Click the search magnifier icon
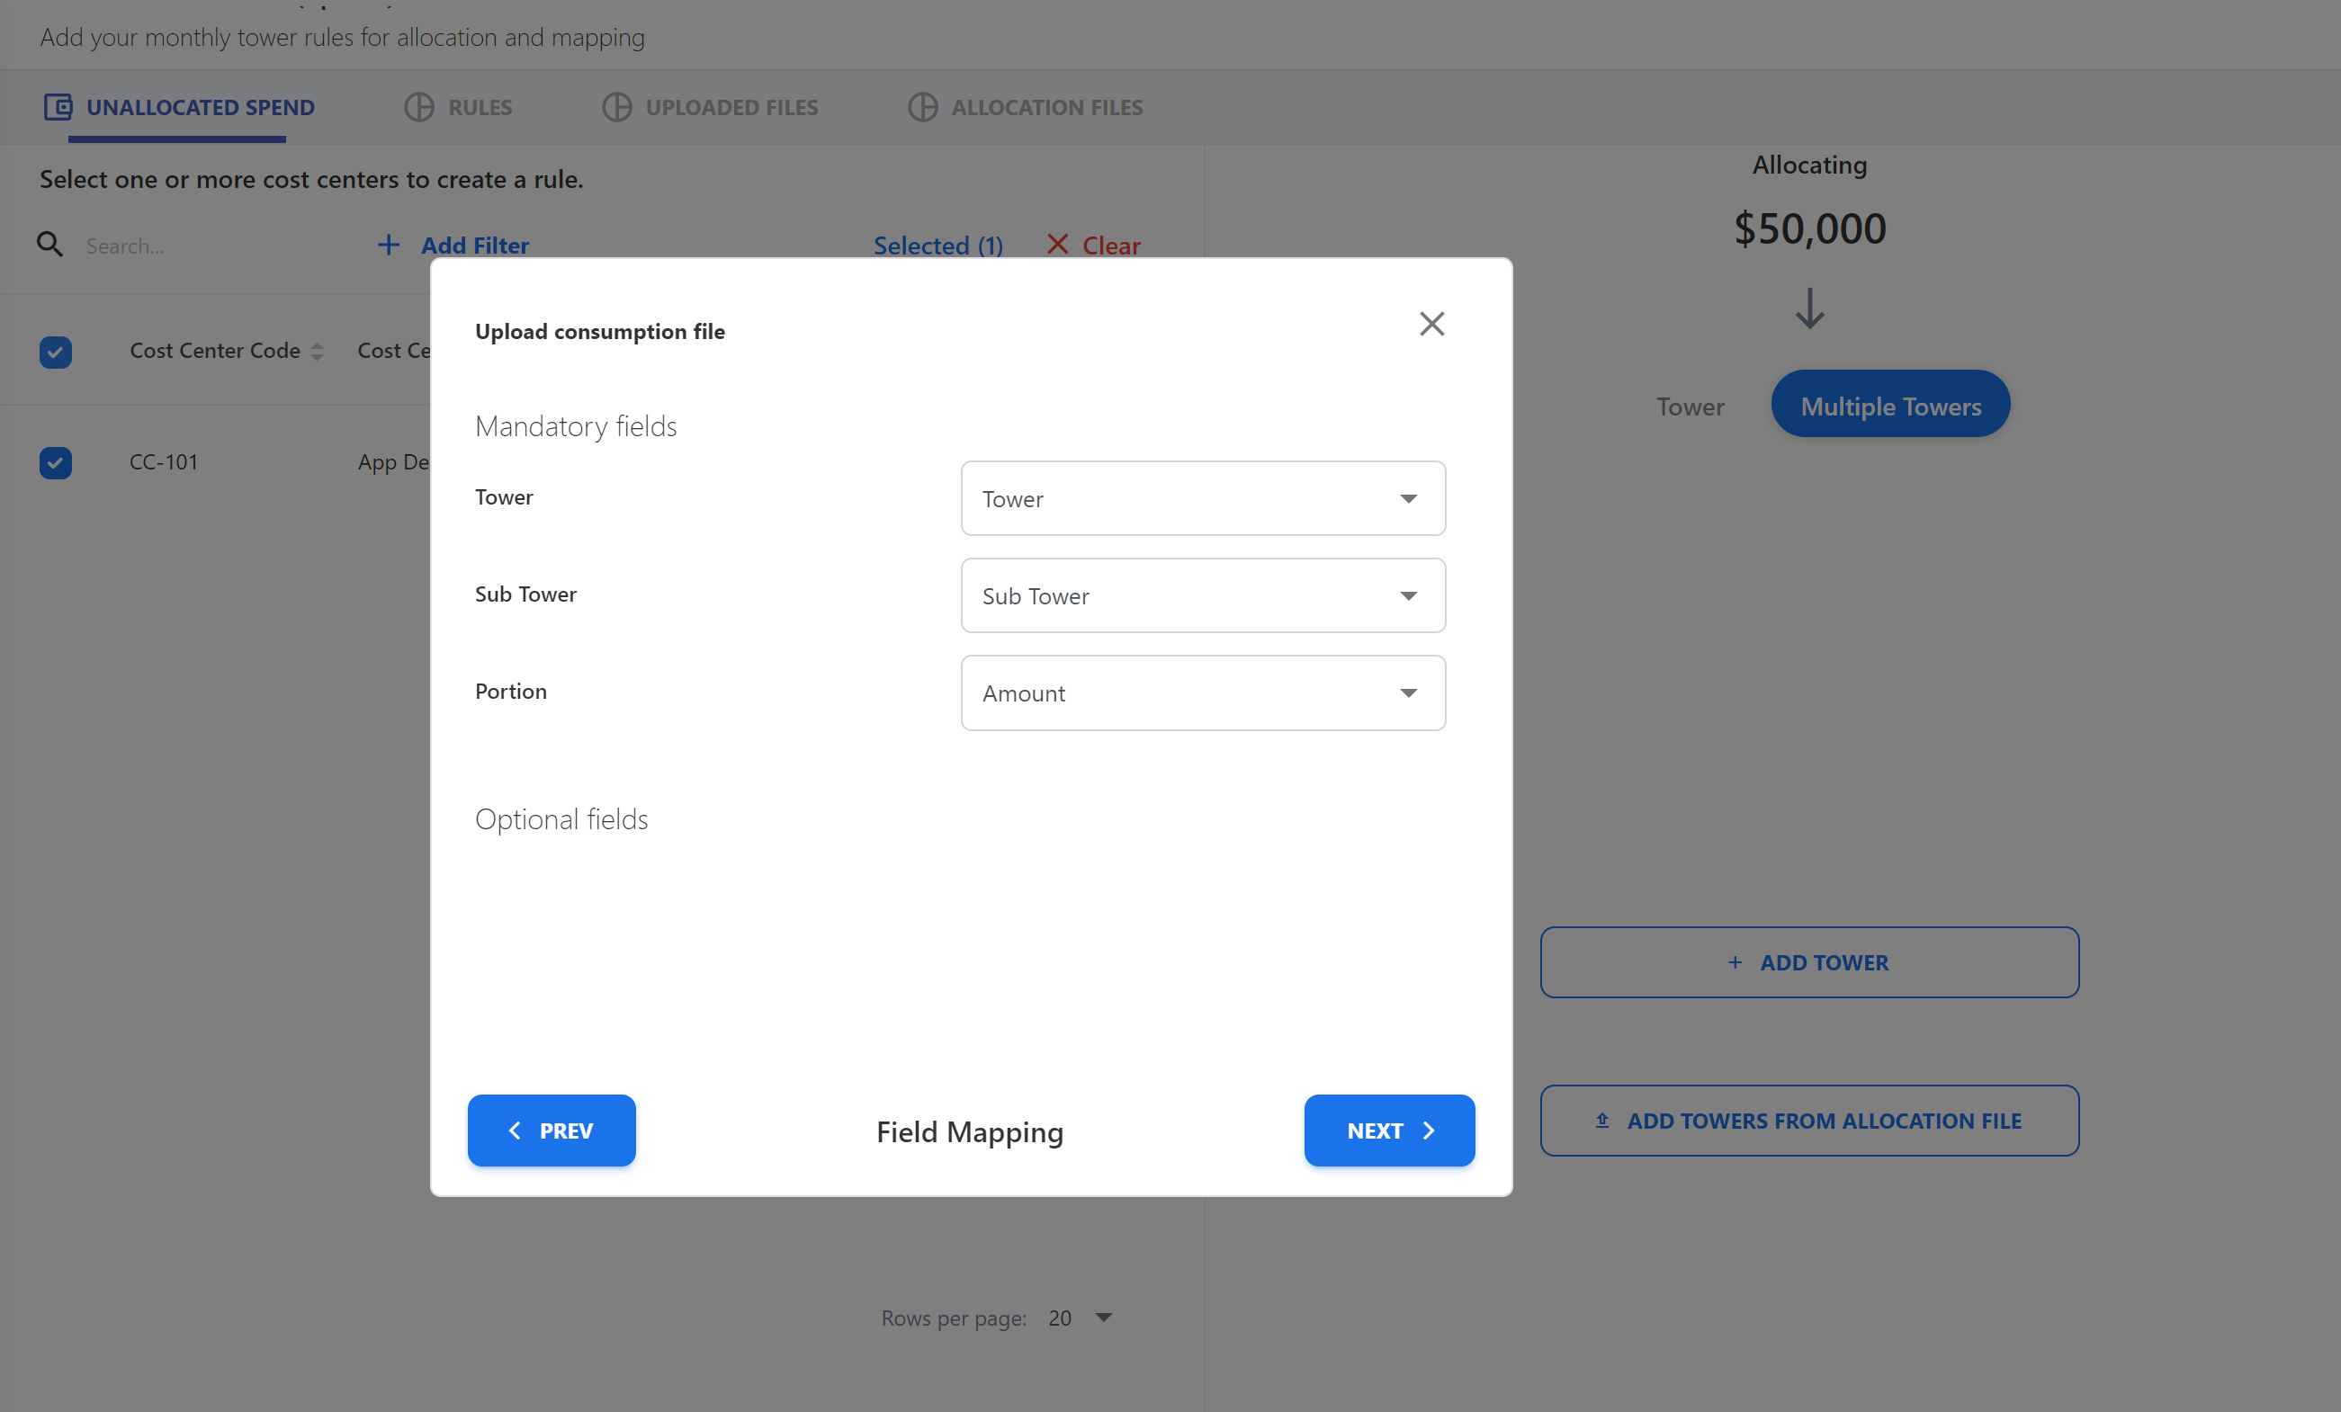This screenshot has width=2341, height=1412. coord(49,245)
